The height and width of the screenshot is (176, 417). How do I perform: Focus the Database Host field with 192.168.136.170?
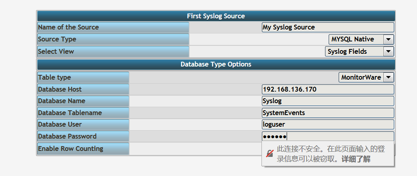[327, 89]
